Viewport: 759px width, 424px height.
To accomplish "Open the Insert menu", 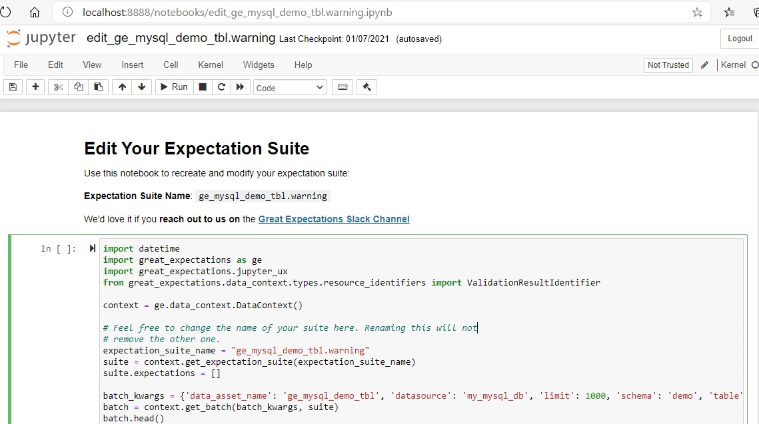I will point(132,65).
